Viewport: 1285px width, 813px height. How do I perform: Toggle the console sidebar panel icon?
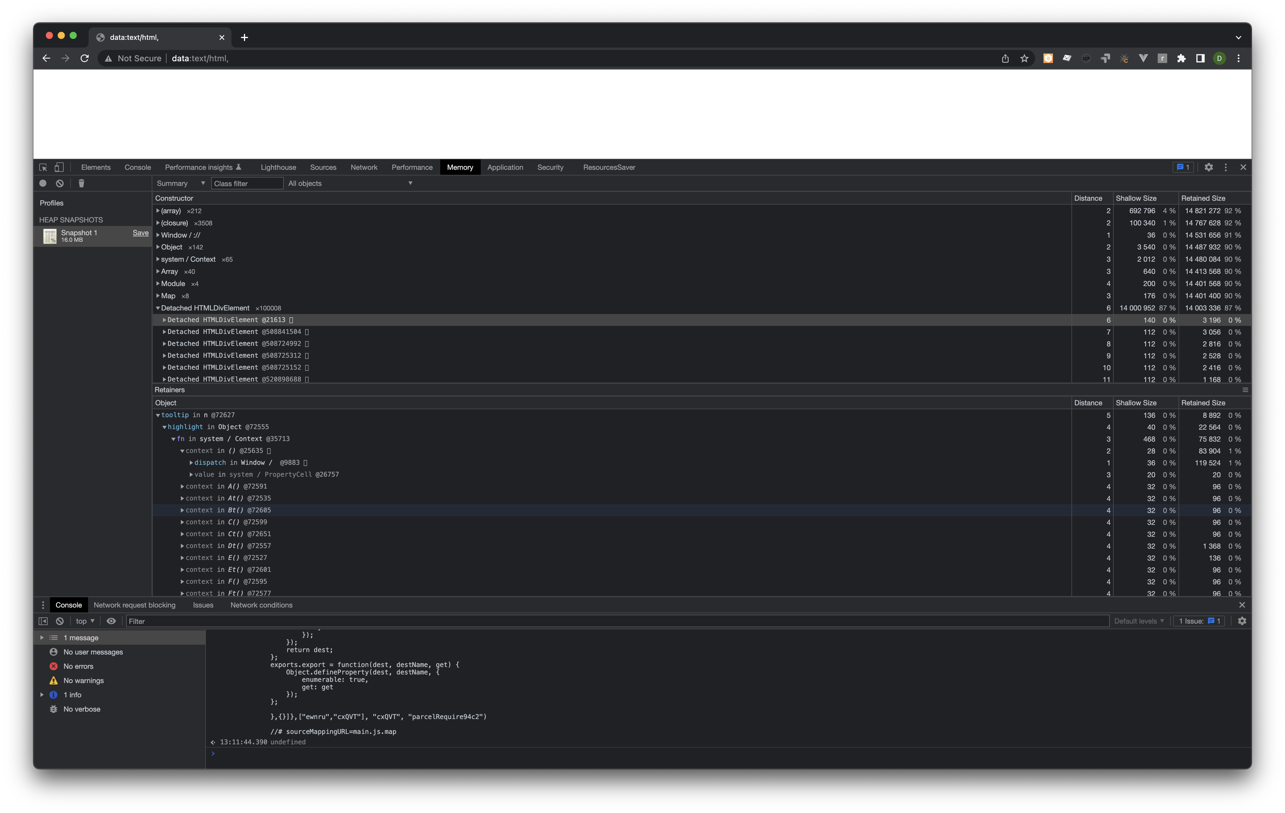(43, 621)
